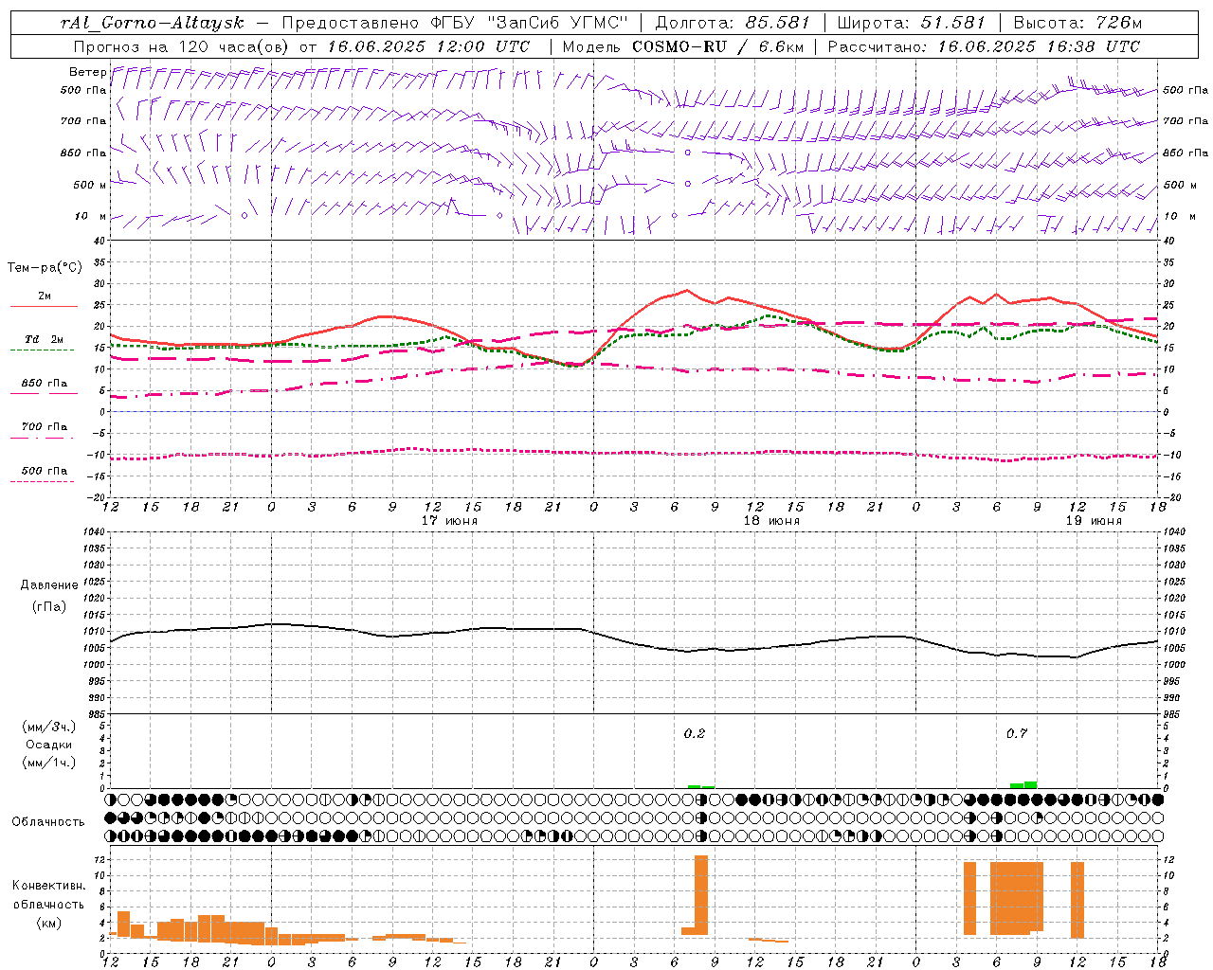Click the 2м legend label under temperature title

(45, 296)
